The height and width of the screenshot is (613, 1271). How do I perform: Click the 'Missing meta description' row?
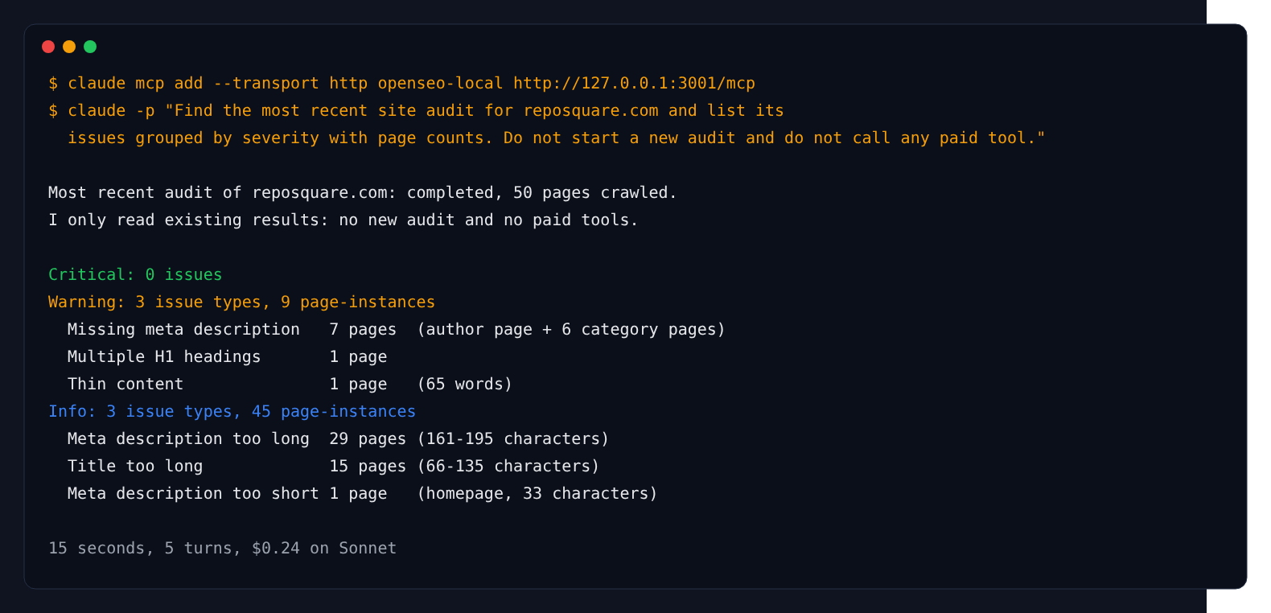396,330
